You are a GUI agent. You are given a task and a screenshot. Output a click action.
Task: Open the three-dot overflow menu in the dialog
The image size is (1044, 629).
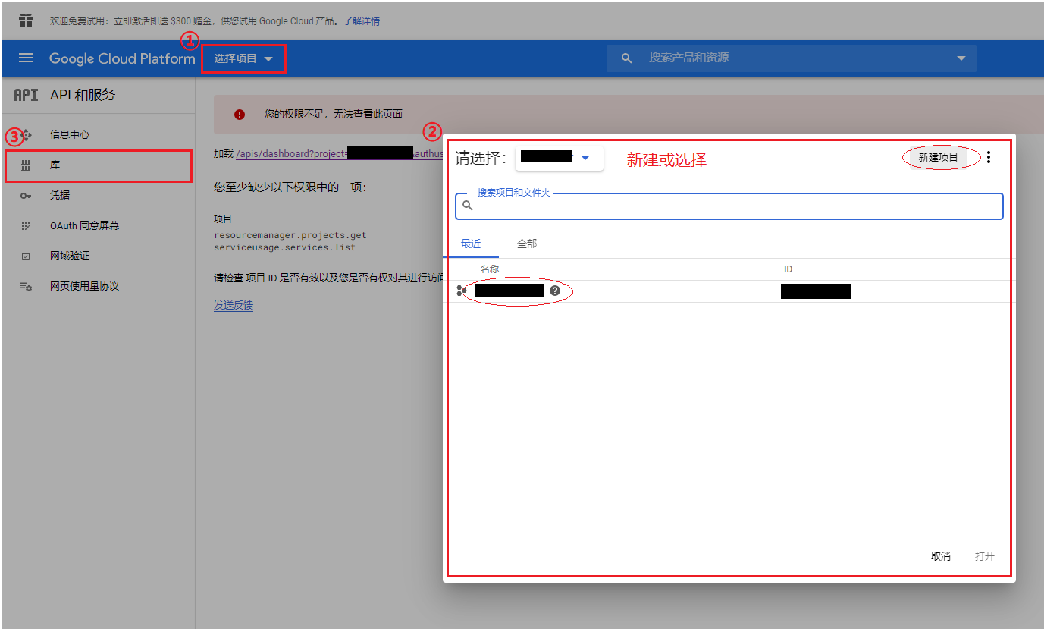click(989, 157)
